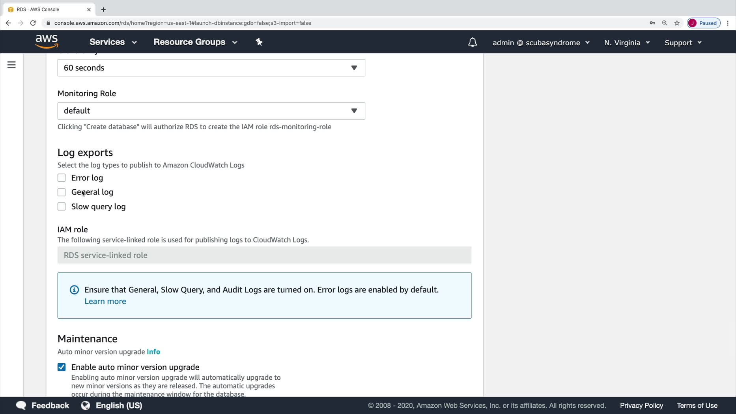Click the info icon in the logs notice

[x=74, y=290]
